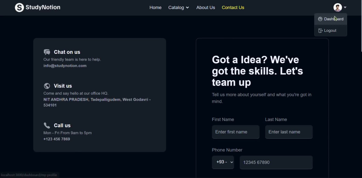Click the chat bubbles icon beside Chat on us
Screen dimensions: 362x178
(47, 52)
